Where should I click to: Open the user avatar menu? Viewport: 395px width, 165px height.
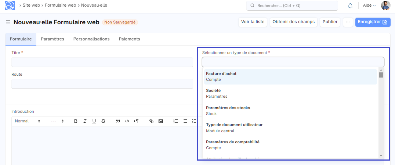click(385, 5)
